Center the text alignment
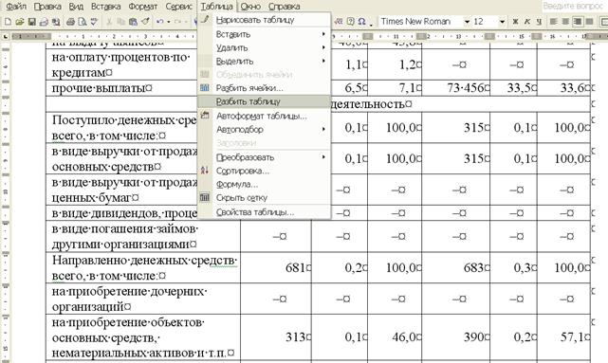Viewport: 608px width, 363px height. pos(565,21)
